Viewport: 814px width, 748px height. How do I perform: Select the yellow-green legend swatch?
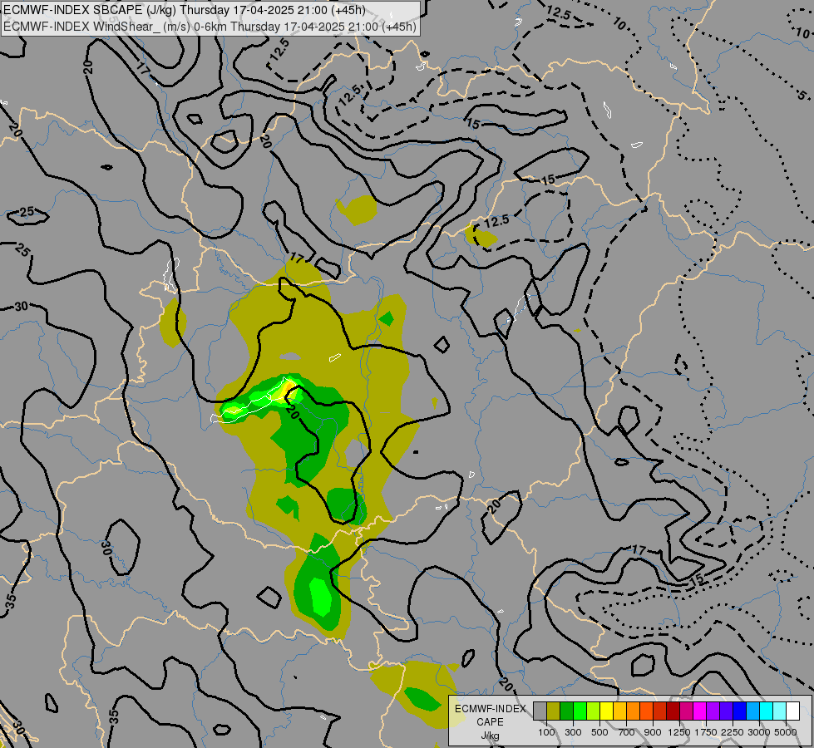click(x=594, y=711)
